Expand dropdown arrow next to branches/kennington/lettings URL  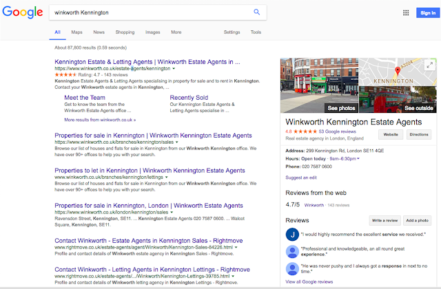coord(167,178)
